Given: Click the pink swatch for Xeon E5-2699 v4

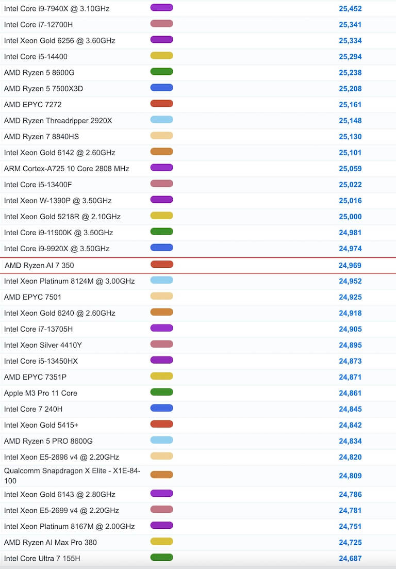Looking at the screenshot, I should pos(162,509).
